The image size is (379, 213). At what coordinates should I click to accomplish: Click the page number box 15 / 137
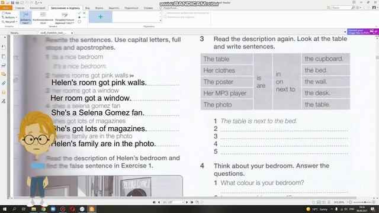click(172, 202)
